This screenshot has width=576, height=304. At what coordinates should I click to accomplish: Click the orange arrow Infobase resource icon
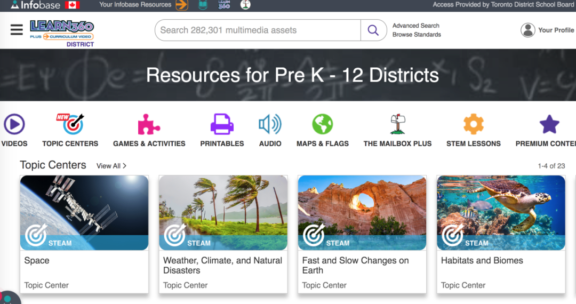tap(182, 5)
